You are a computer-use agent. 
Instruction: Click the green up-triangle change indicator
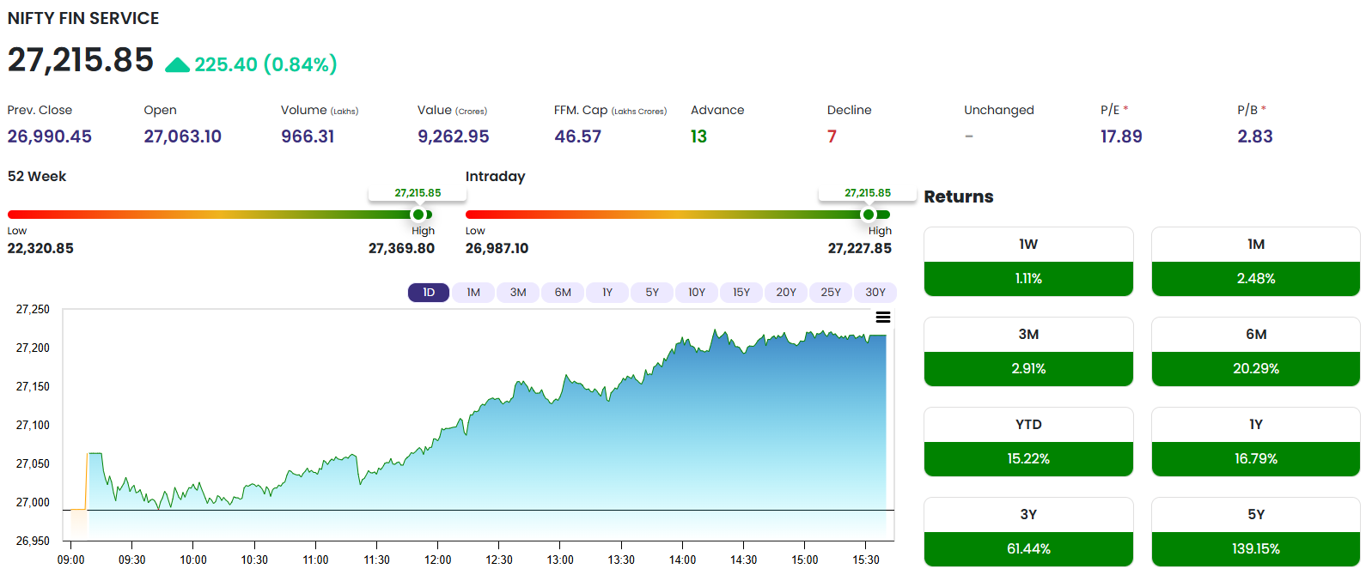[177, 65]
